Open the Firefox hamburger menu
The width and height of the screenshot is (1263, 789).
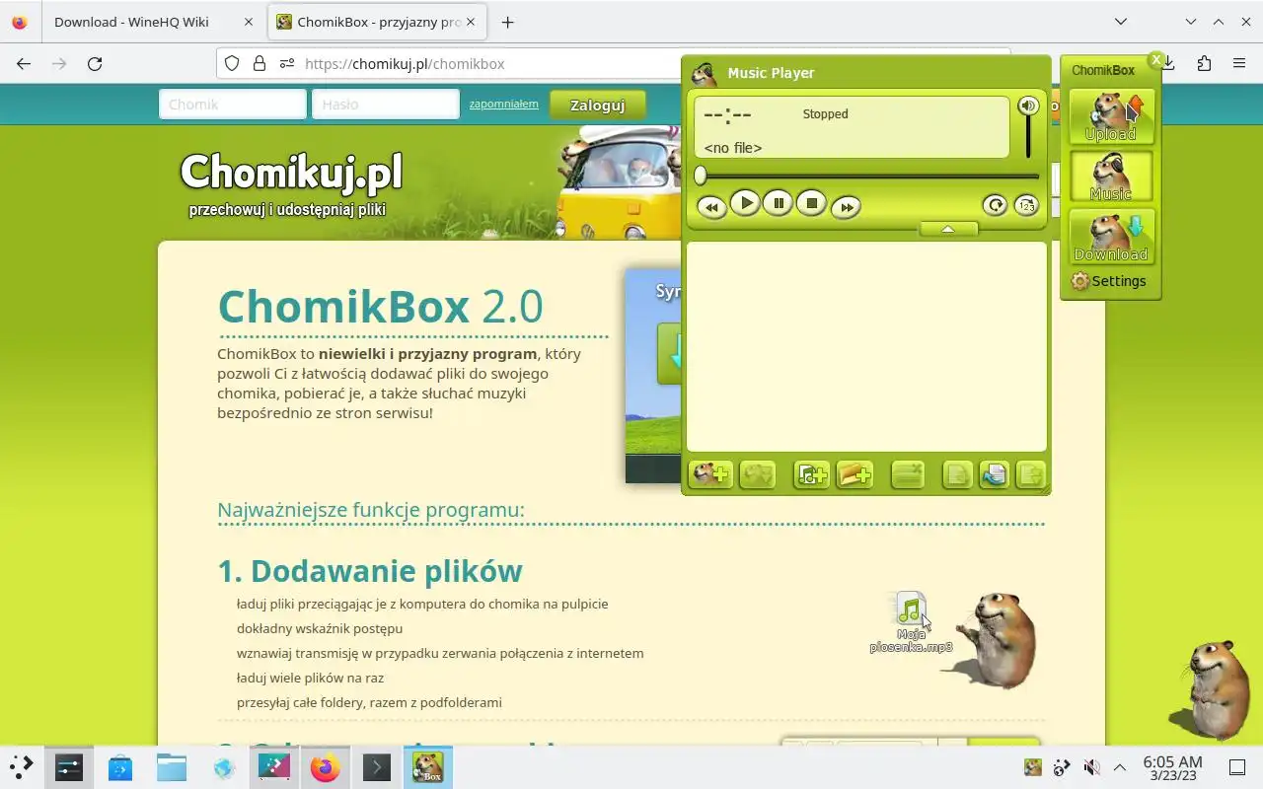(x=1239, y=63)
